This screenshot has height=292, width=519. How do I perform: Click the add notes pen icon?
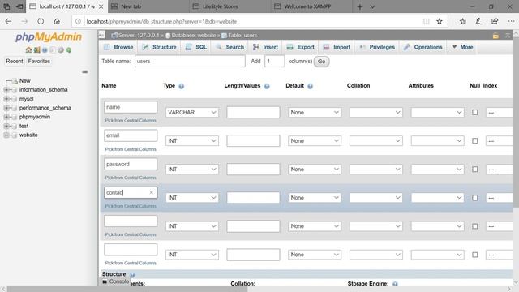(478, 21)
